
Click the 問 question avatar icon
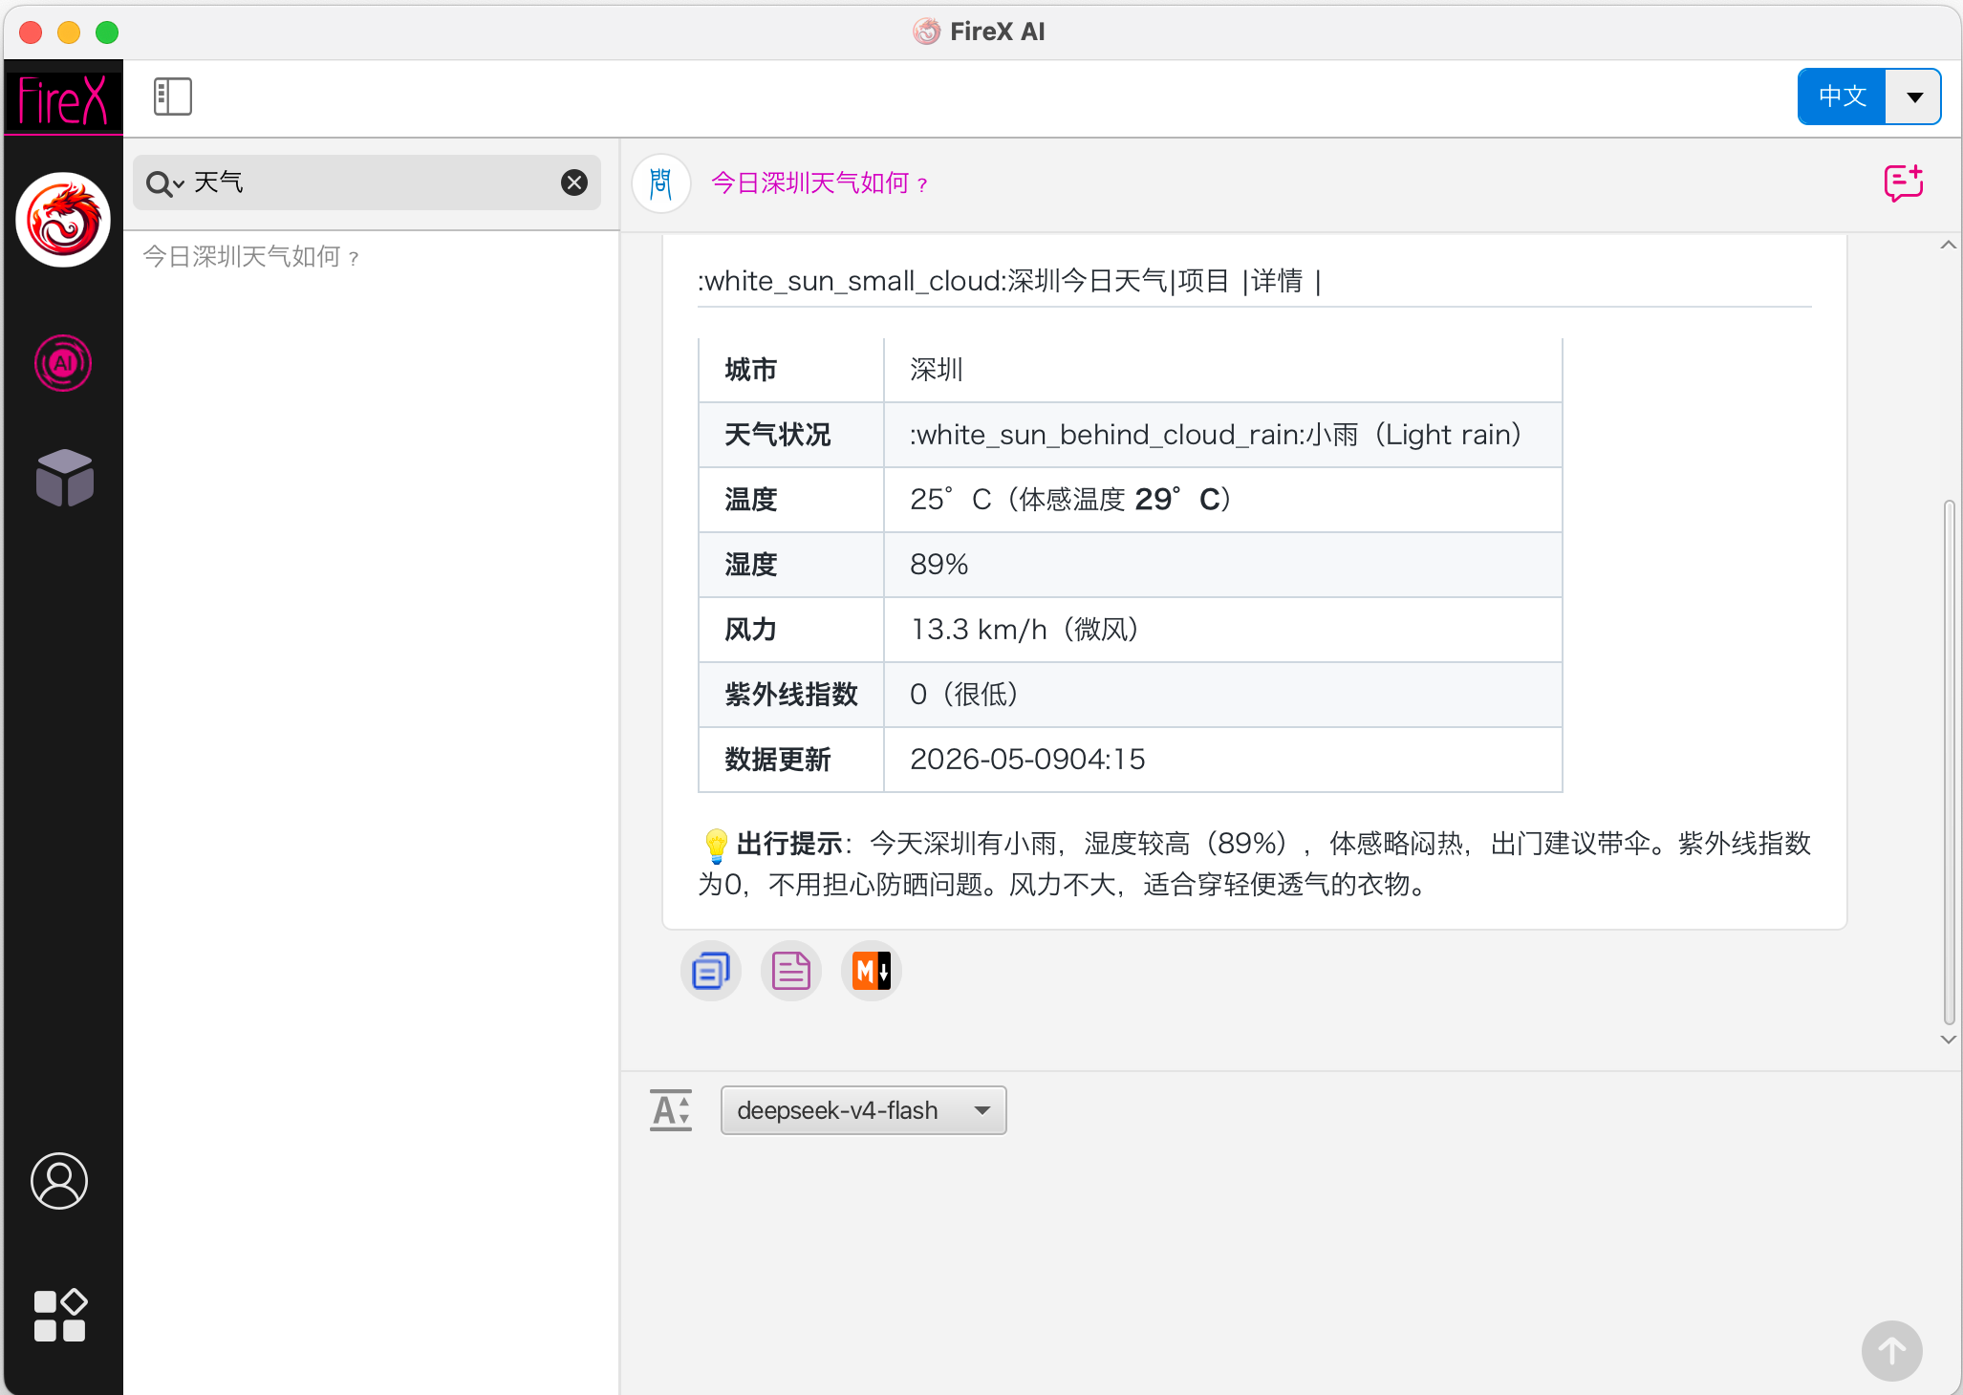(661, 182)
